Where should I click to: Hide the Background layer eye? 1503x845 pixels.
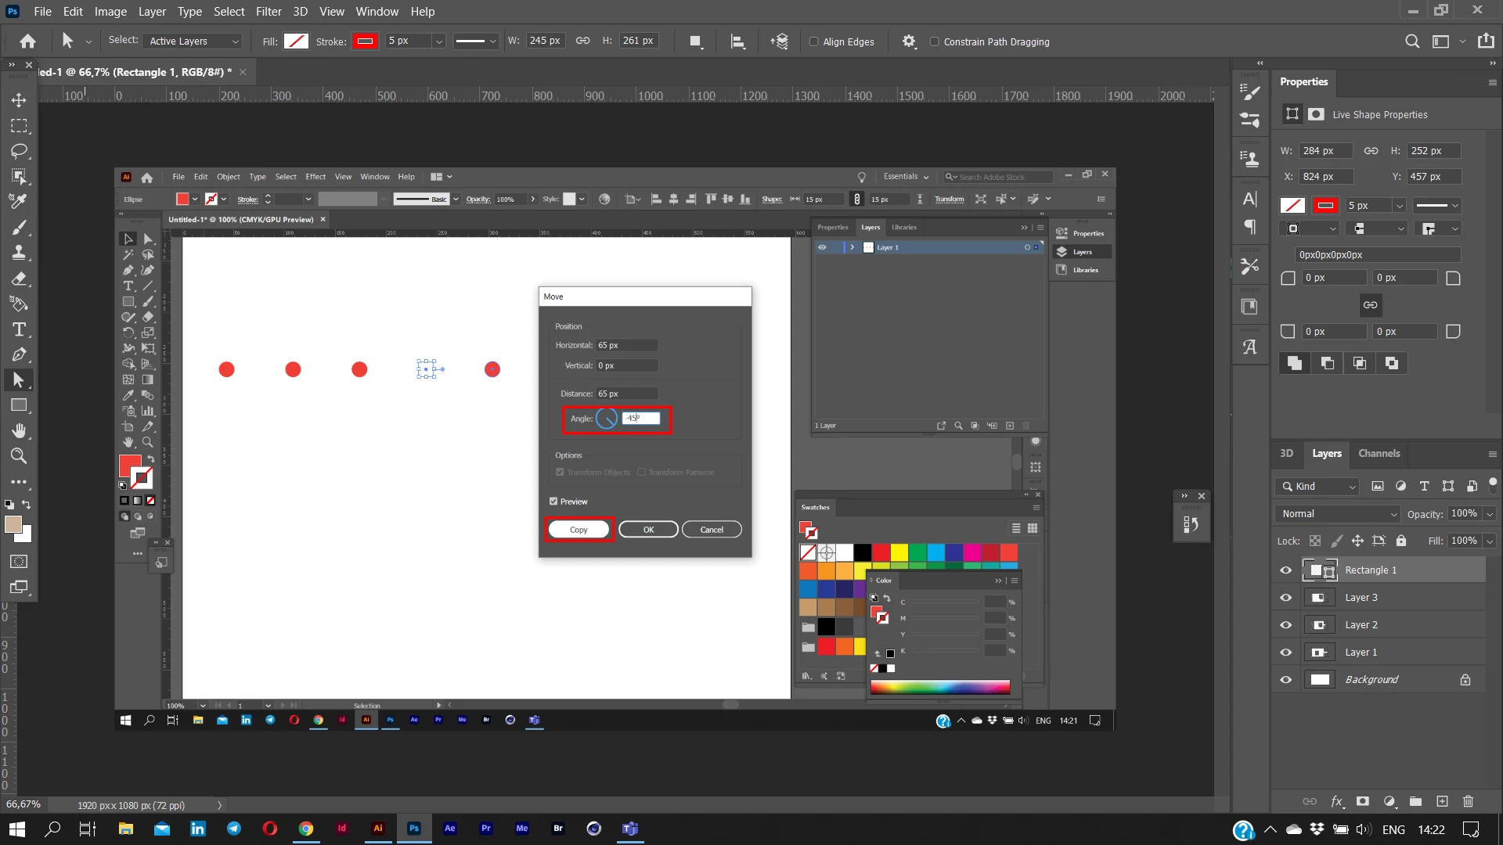click(x=1285, y=680)
